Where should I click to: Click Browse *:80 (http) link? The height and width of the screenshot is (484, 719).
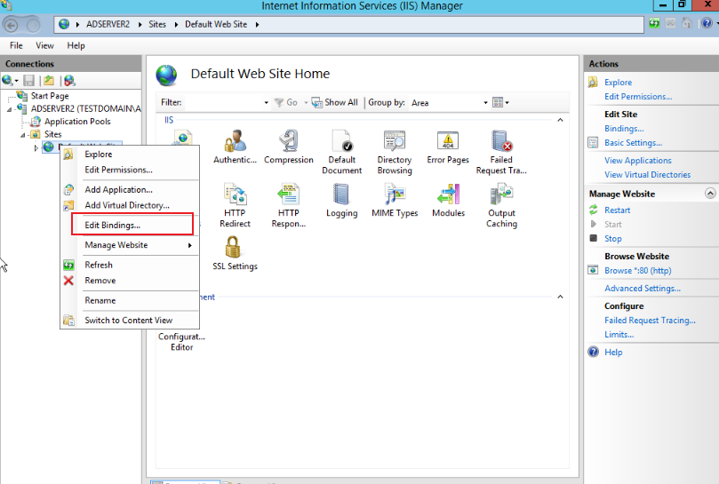[x=638, y=271]
